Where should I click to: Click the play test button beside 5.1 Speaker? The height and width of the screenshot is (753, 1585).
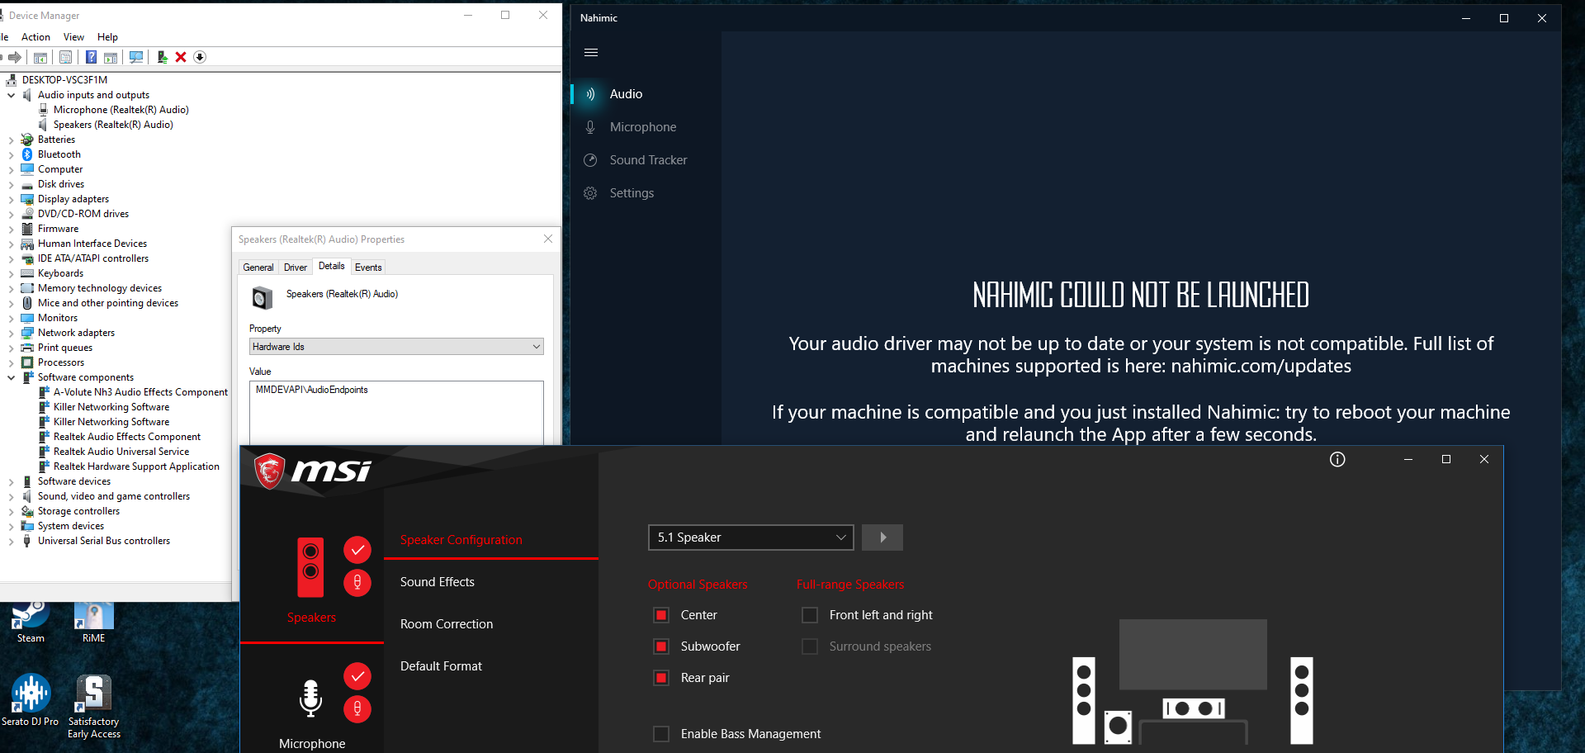pos(882,538)
